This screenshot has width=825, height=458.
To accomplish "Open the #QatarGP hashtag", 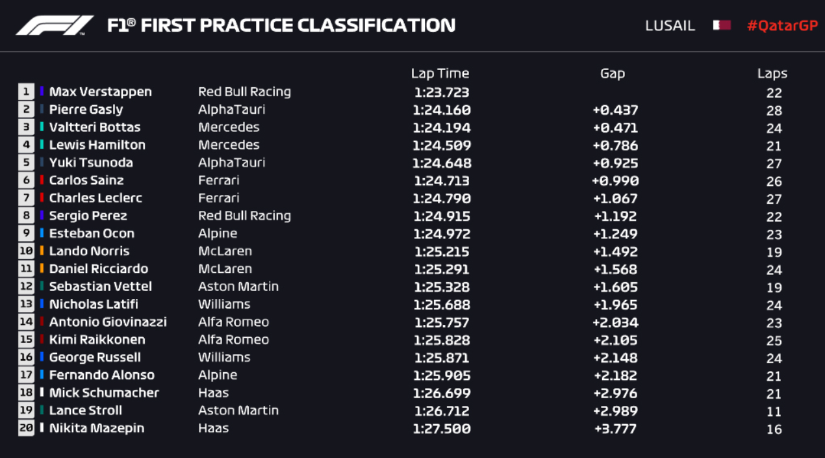I will point(781,26).
